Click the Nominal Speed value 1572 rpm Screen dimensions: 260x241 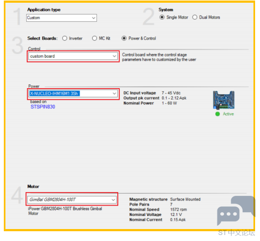178,209
